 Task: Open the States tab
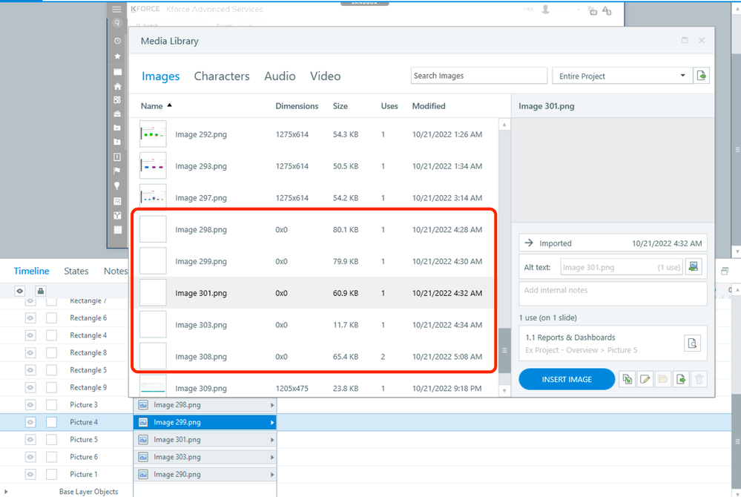(76, 271)
